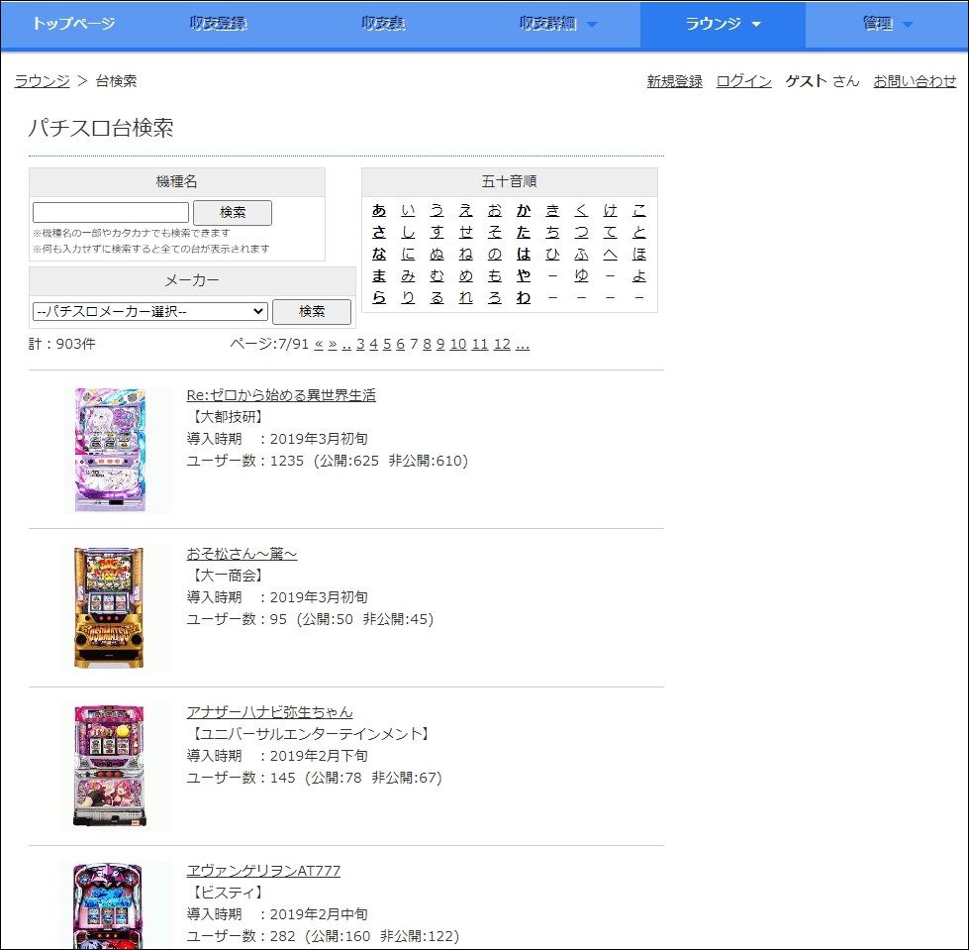Filter by kana い
Screen dimensions: 969x950
pos(408,210)
